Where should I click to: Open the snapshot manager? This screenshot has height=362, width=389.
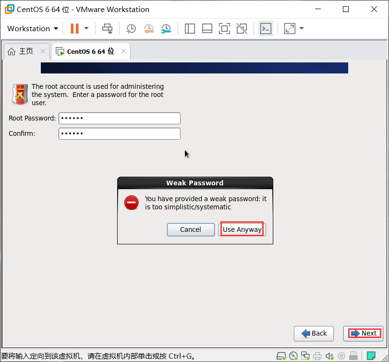click(x=166, y=28)
